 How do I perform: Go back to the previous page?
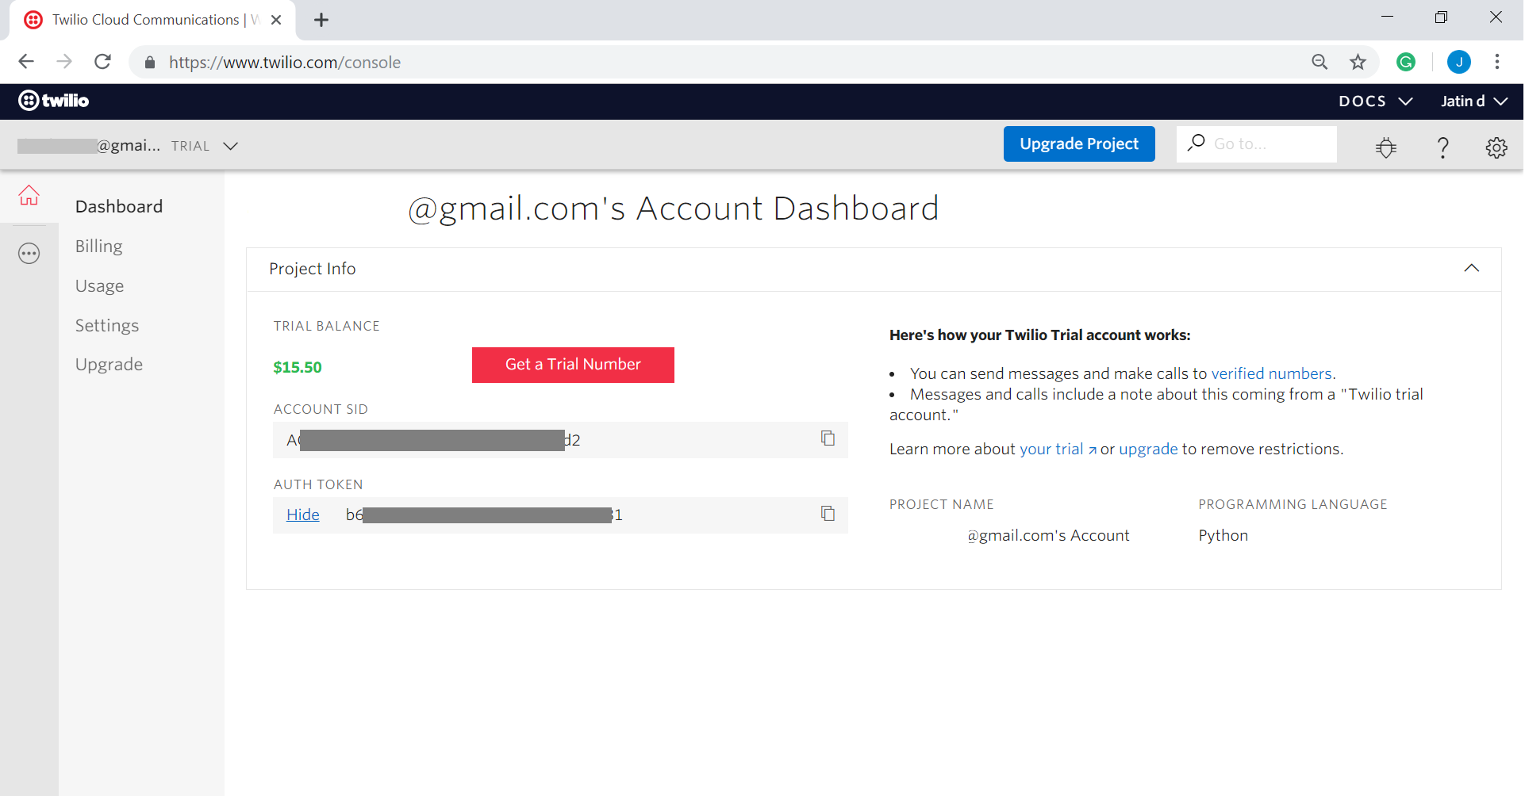(26, 62)
